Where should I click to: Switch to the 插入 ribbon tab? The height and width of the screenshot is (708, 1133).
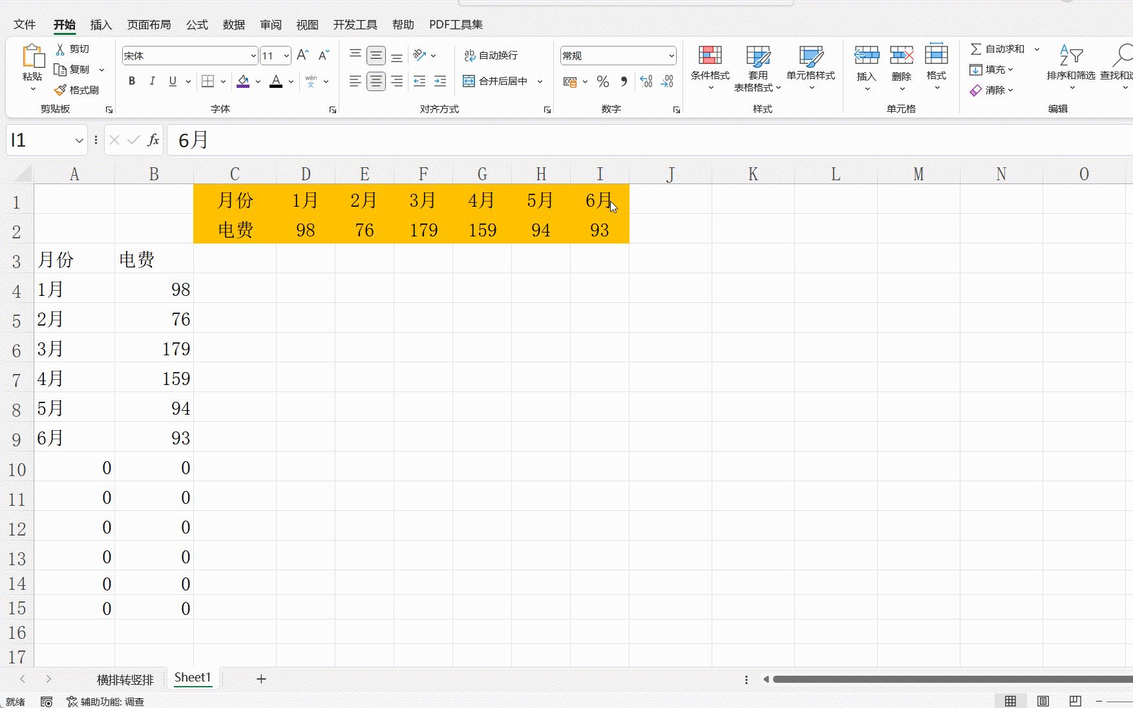[x=100, y=25]
